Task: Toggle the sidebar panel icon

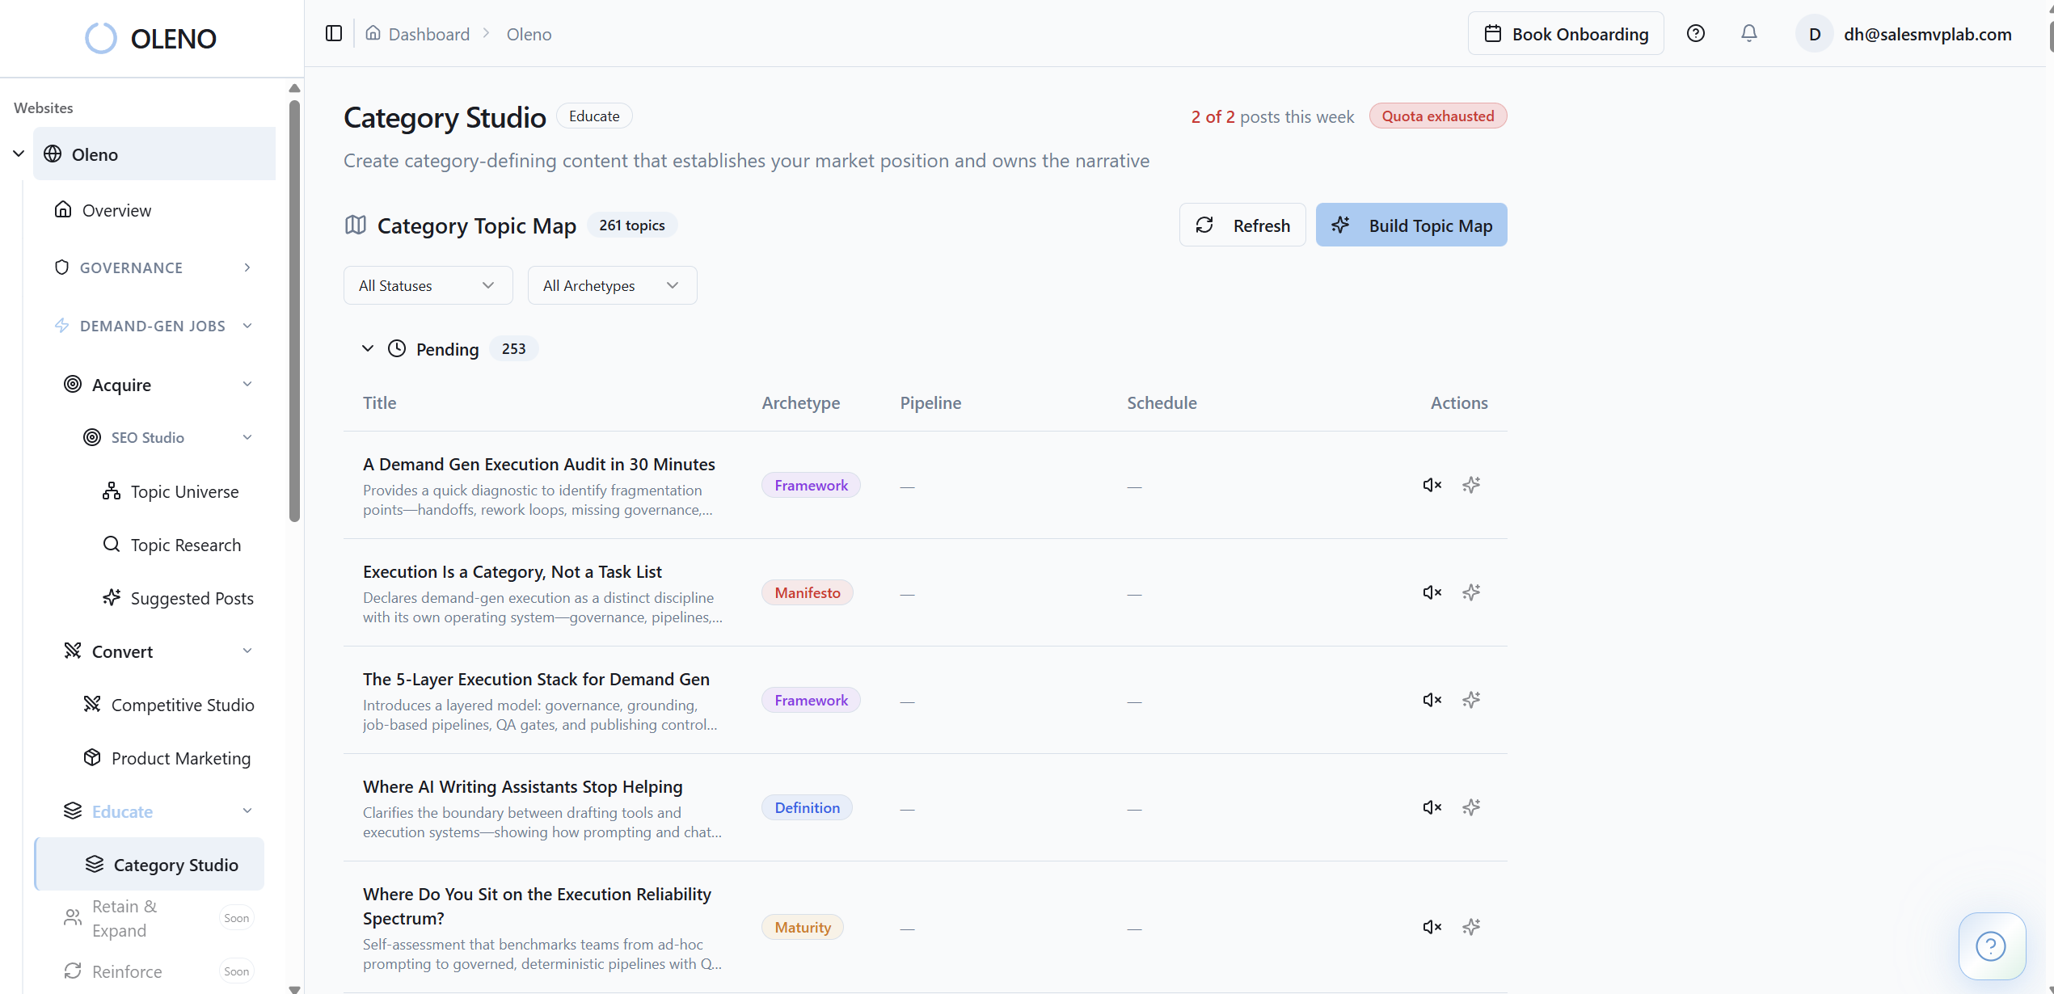Action: coord(333,33)
